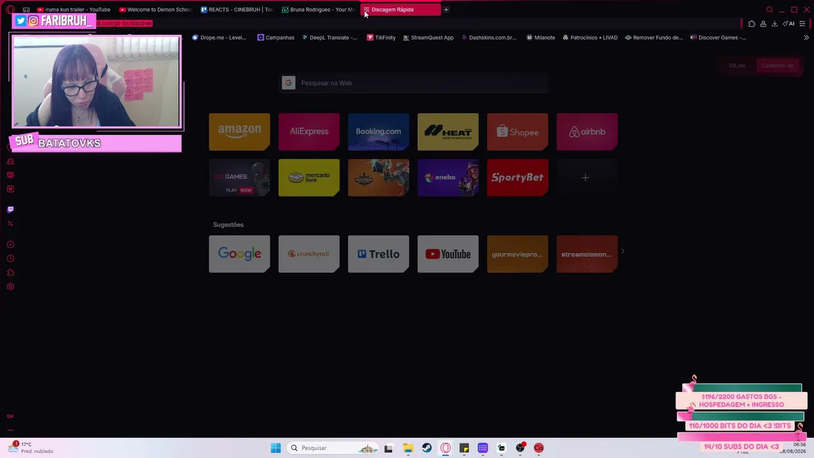Viewport: 814px width, 458px height.
Task: Click the Opera GX taskbar icon
Action: pos(445,448)
